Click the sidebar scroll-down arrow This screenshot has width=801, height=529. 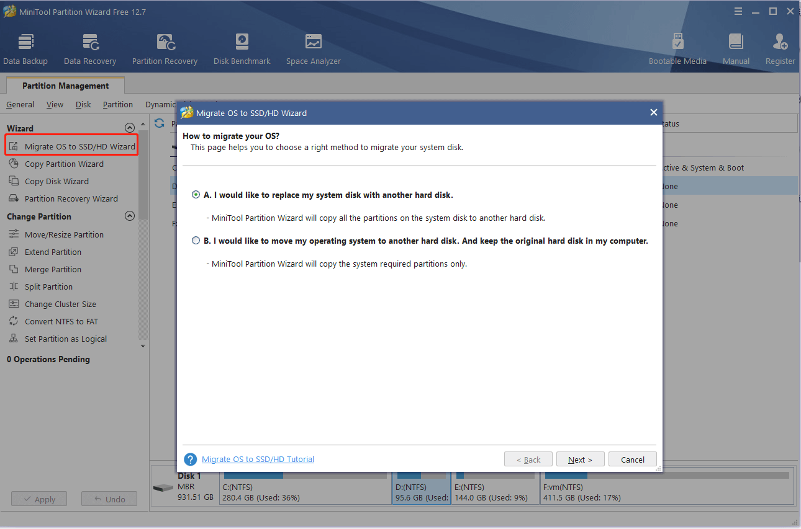[x=143, y=345]
